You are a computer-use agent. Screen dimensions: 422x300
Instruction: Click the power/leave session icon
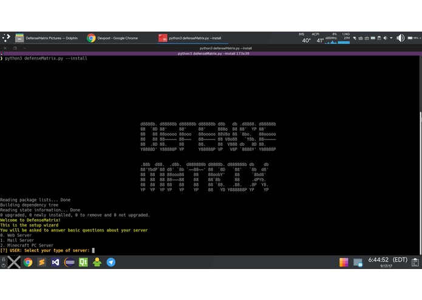(3, 265)
